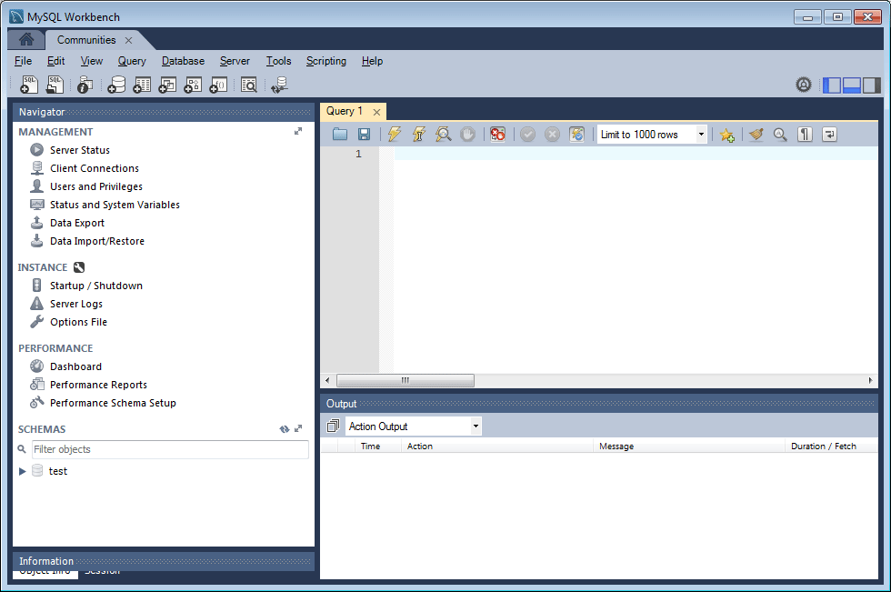Open the Database menu
891x592 pixels.
pyautogui.click(x=183, y=61)
